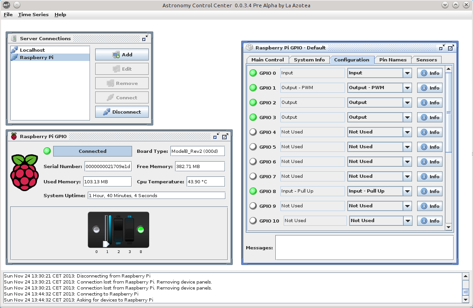Click the pin 1 PWM slider handle
Image resolution: width=473 pixels, height=308 pixels.
[106, 244]
